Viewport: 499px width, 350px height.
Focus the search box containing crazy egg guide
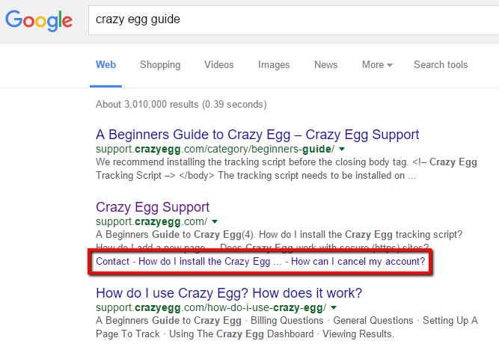pyautogui.click(x=294, y=19)
